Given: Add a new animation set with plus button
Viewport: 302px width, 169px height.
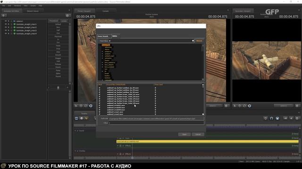Looking at the screenshot, I should tap(4, 15).
